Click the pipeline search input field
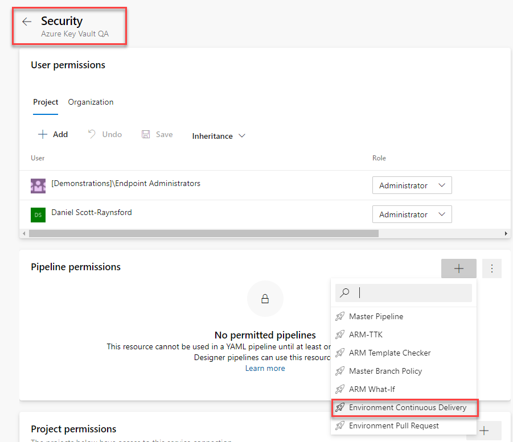This screenshot has height=442, width=513. click(404, 292)
